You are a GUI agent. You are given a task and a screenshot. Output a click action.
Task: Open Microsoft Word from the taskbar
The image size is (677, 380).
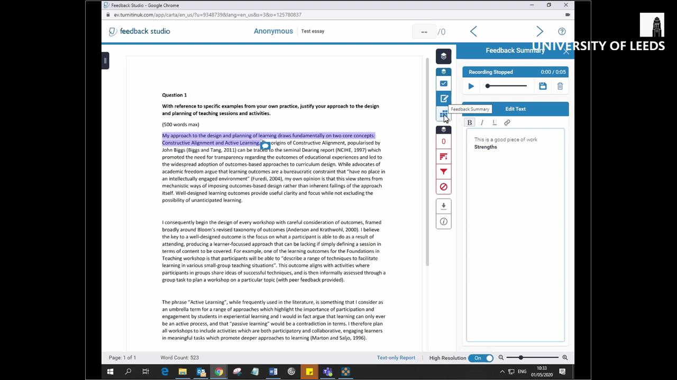pyautogui.click(x=273, y=372)
